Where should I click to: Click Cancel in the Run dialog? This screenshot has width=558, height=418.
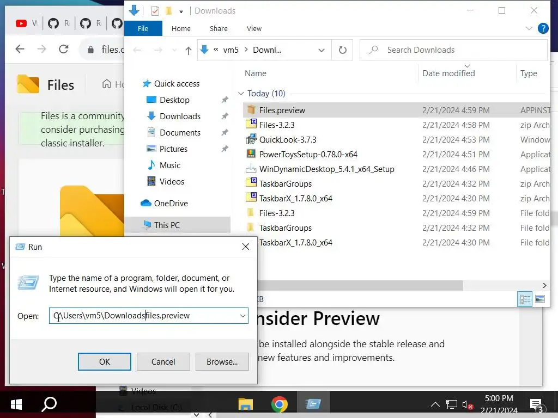[163, 361]
